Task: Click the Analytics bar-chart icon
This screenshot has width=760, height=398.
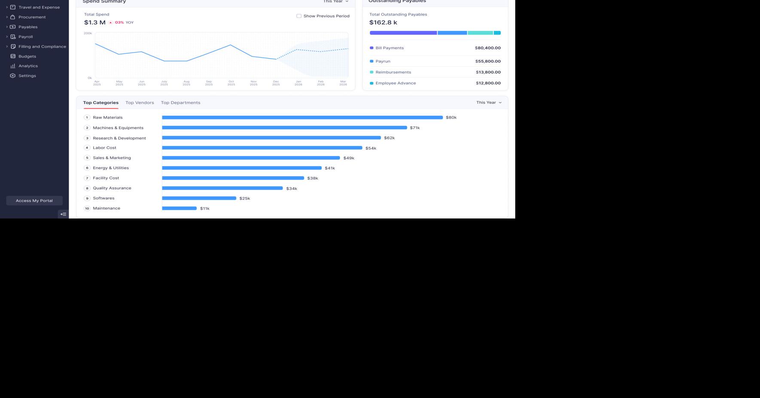Action: 12,66
